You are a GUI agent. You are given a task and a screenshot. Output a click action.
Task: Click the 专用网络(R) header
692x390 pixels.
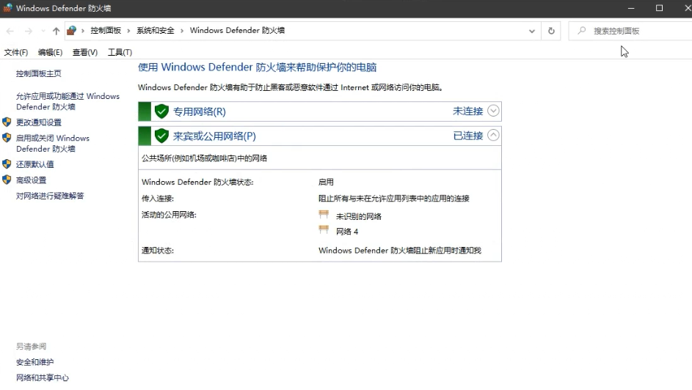(199, 111)
